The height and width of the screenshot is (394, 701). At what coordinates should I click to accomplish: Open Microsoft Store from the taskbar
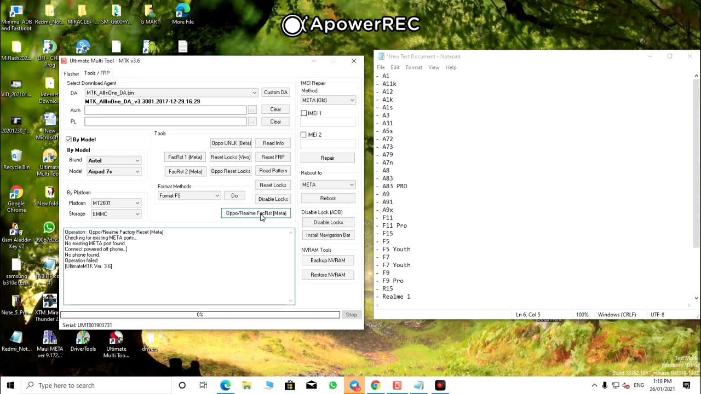click(290, 385)
